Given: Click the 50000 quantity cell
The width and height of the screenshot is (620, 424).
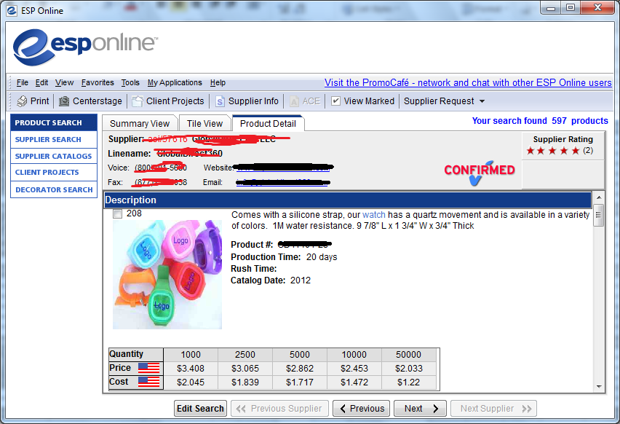Looking at the screenshot, I should pyautogui.click(x=408, y=354).
